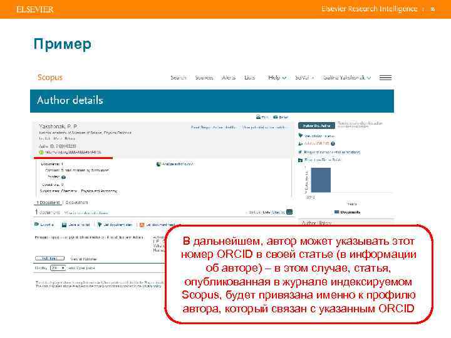451x338 pixels.
Task: Click help icon beside Add to ORCID
Action: (x=333, y=143)
